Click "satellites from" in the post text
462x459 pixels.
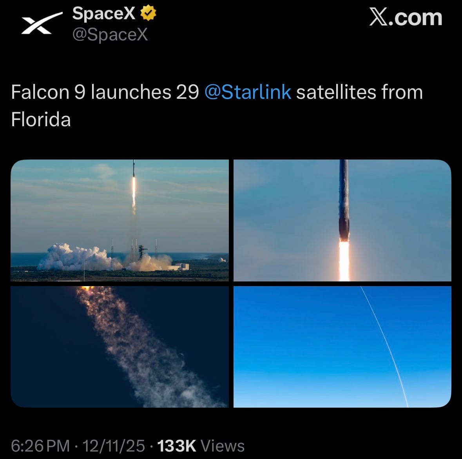359,93
